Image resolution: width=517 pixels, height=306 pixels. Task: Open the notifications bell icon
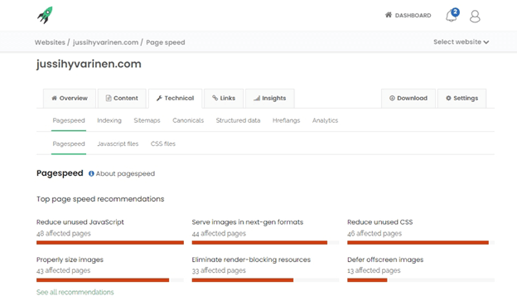(x=452, y=16)
